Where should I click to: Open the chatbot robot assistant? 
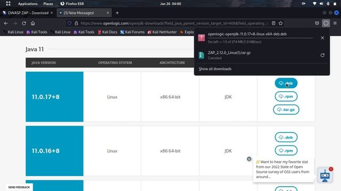(325, 176)
